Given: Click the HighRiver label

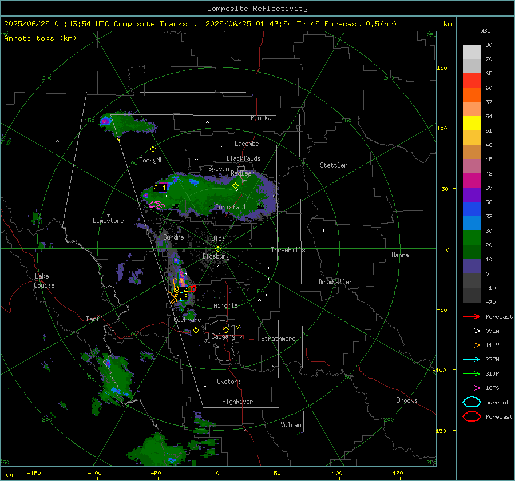Looking at the screenshot, I should click(x=237, y=402).
